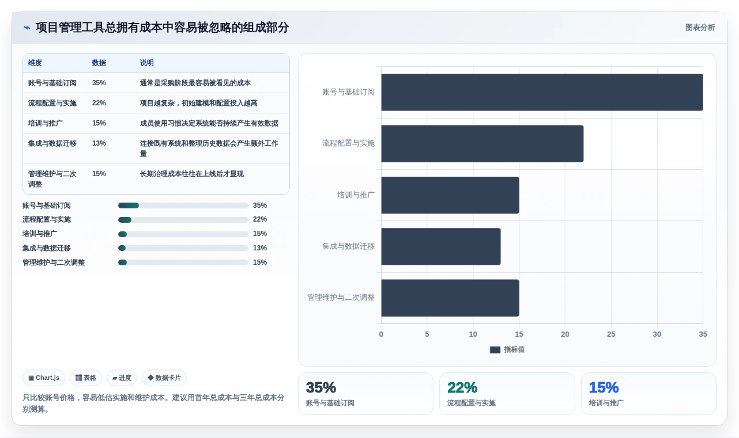Select the Chart.js tag chip
Screen dimensions: 739x438
(x=44, y=378)
